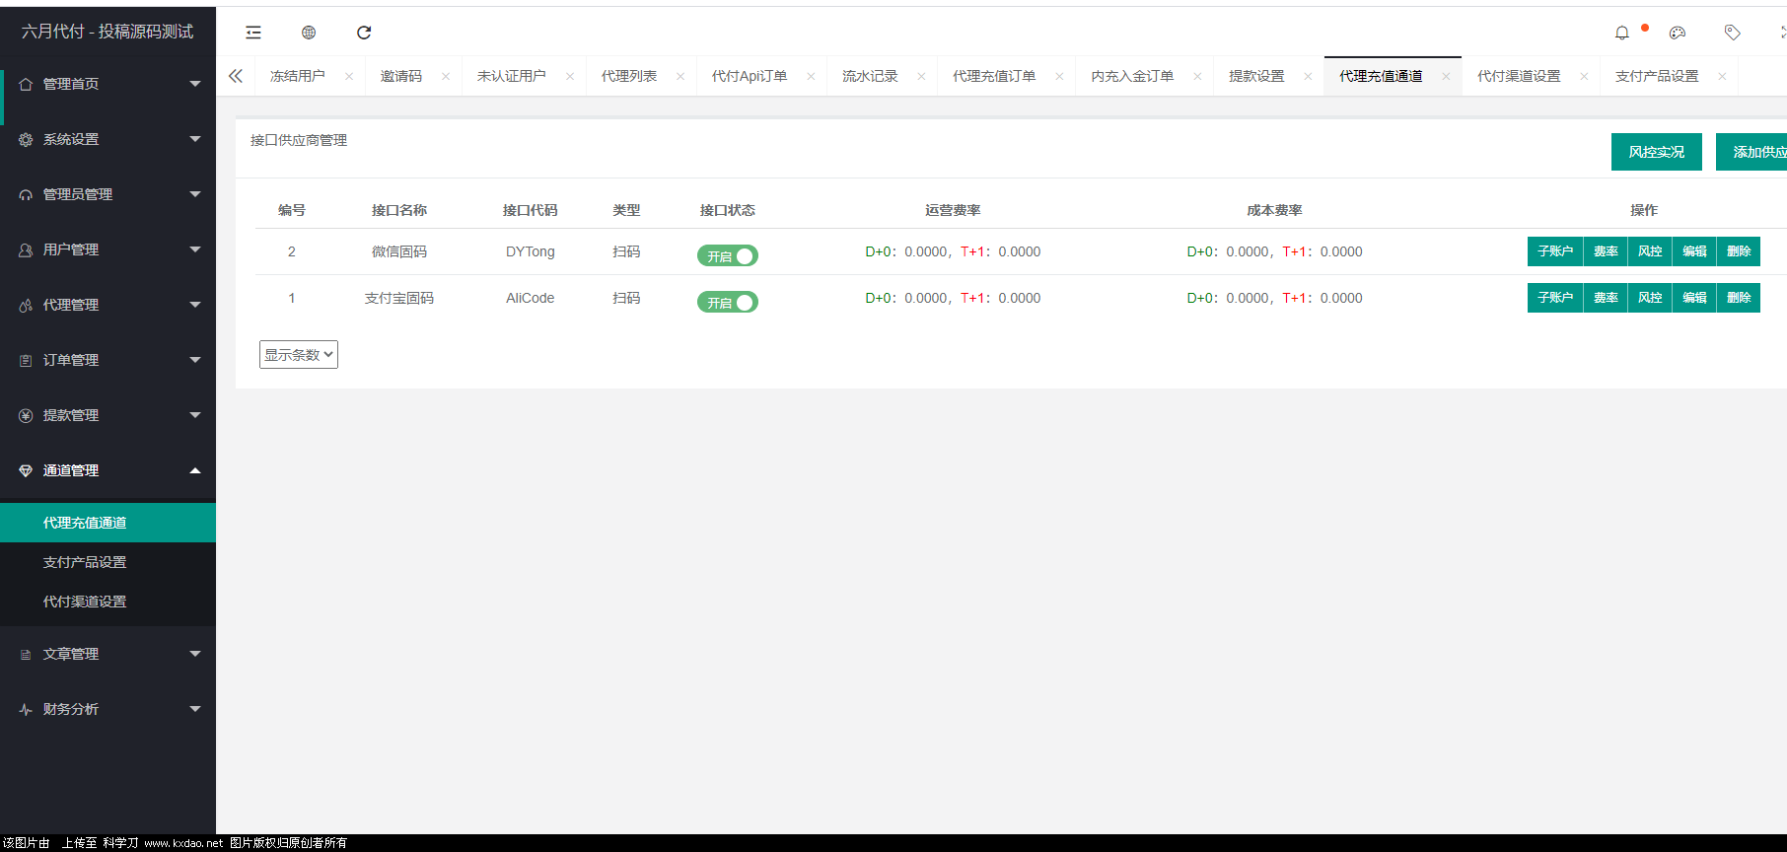This screenshot has height=852, width=1787.
Task: Click 子账户 for 微信固码 row
Action: (1554, 251)
